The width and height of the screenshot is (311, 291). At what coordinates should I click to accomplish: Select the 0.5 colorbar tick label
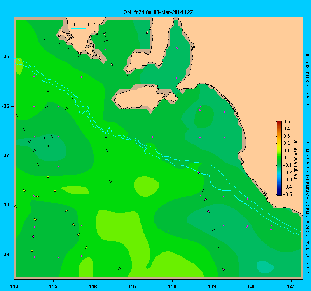coord(287,121)
